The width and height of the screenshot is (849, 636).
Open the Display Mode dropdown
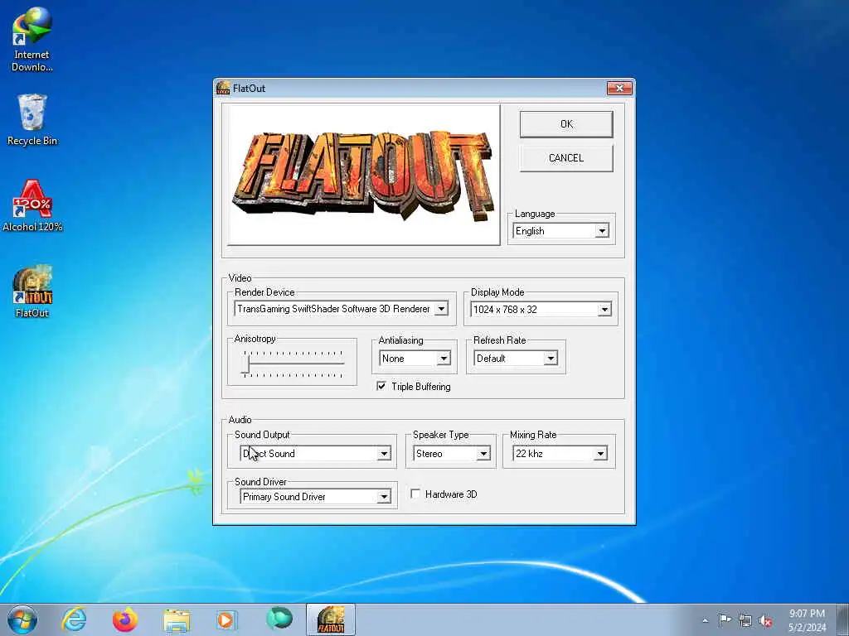(541, 310)
